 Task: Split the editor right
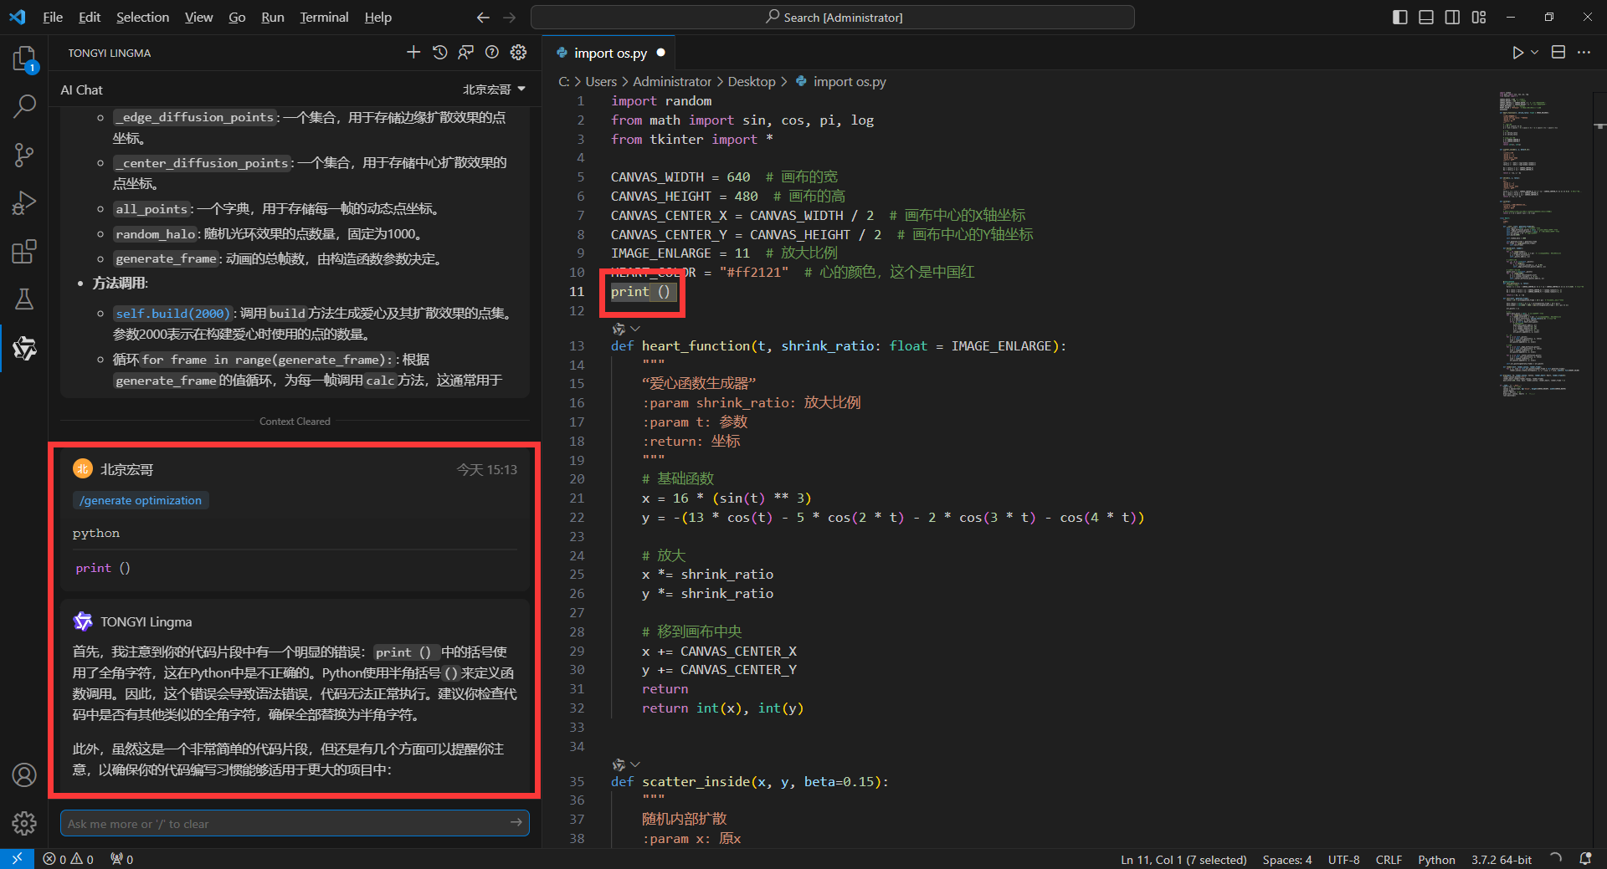[1558, 53]
